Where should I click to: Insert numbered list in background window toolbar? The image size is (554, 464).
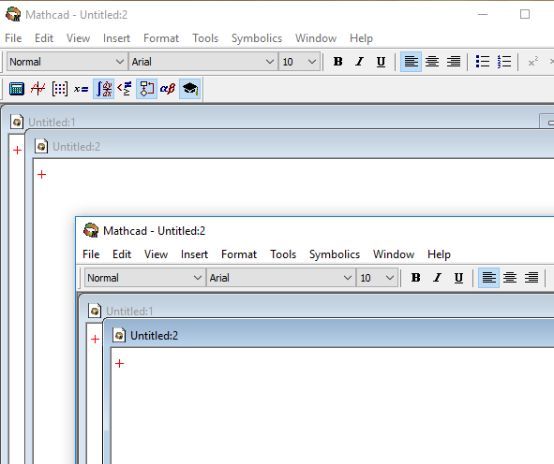click(x=504, y=62)
